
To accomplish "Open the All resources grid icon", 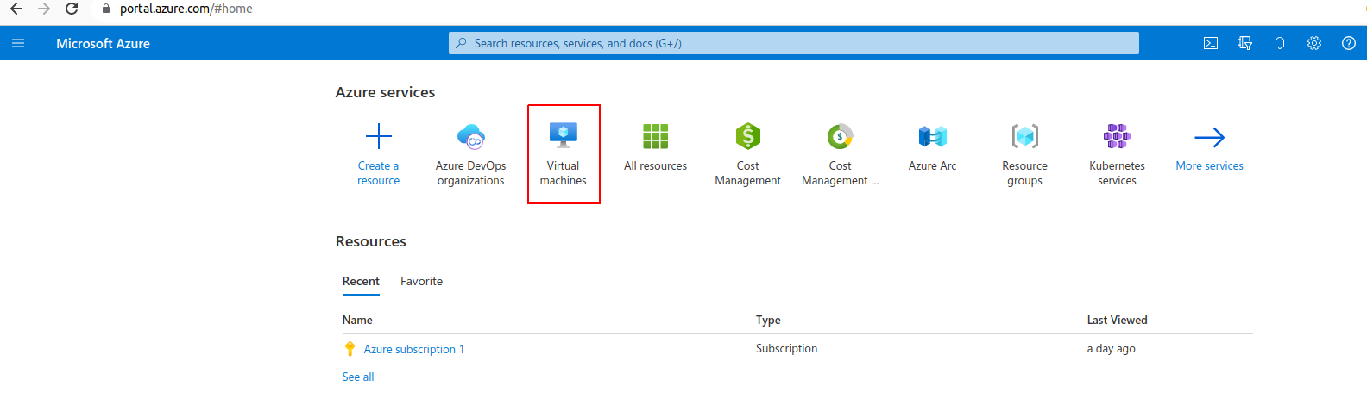I will [656, 136].
